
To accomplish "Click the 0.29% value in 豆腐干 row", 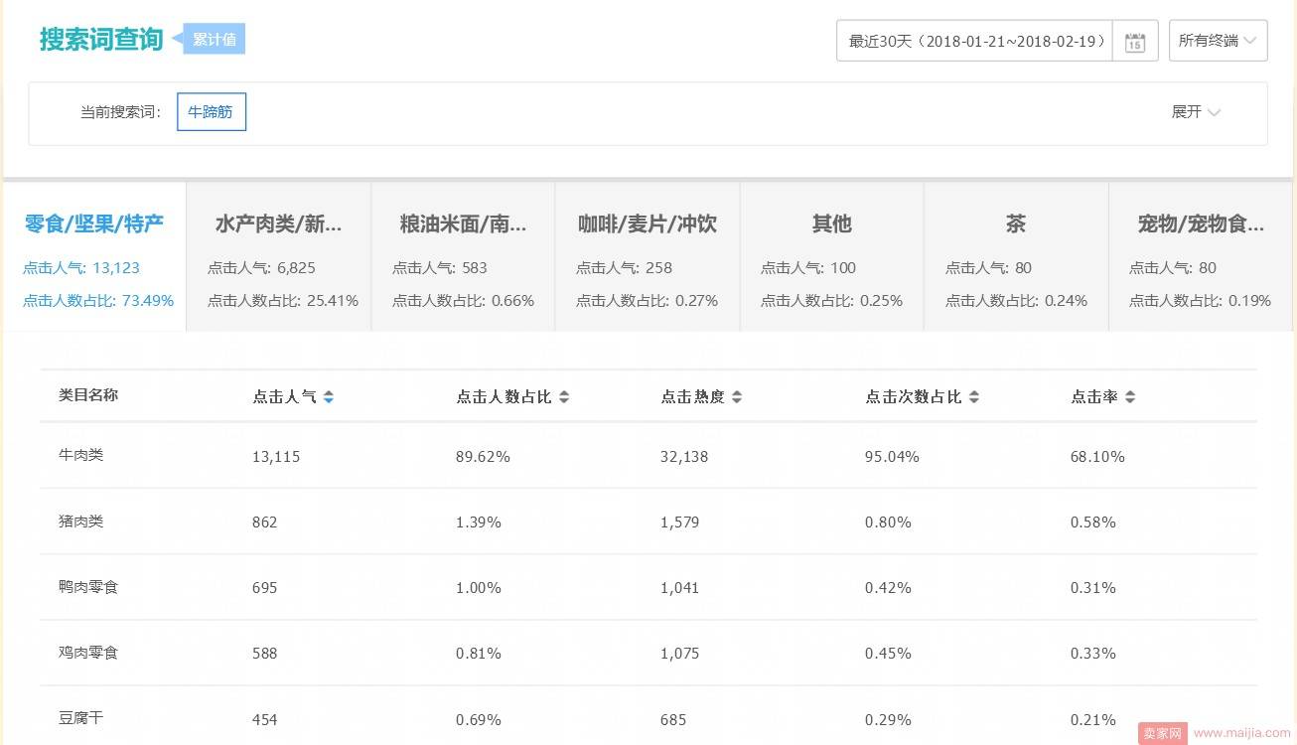I will pos(888,719).
